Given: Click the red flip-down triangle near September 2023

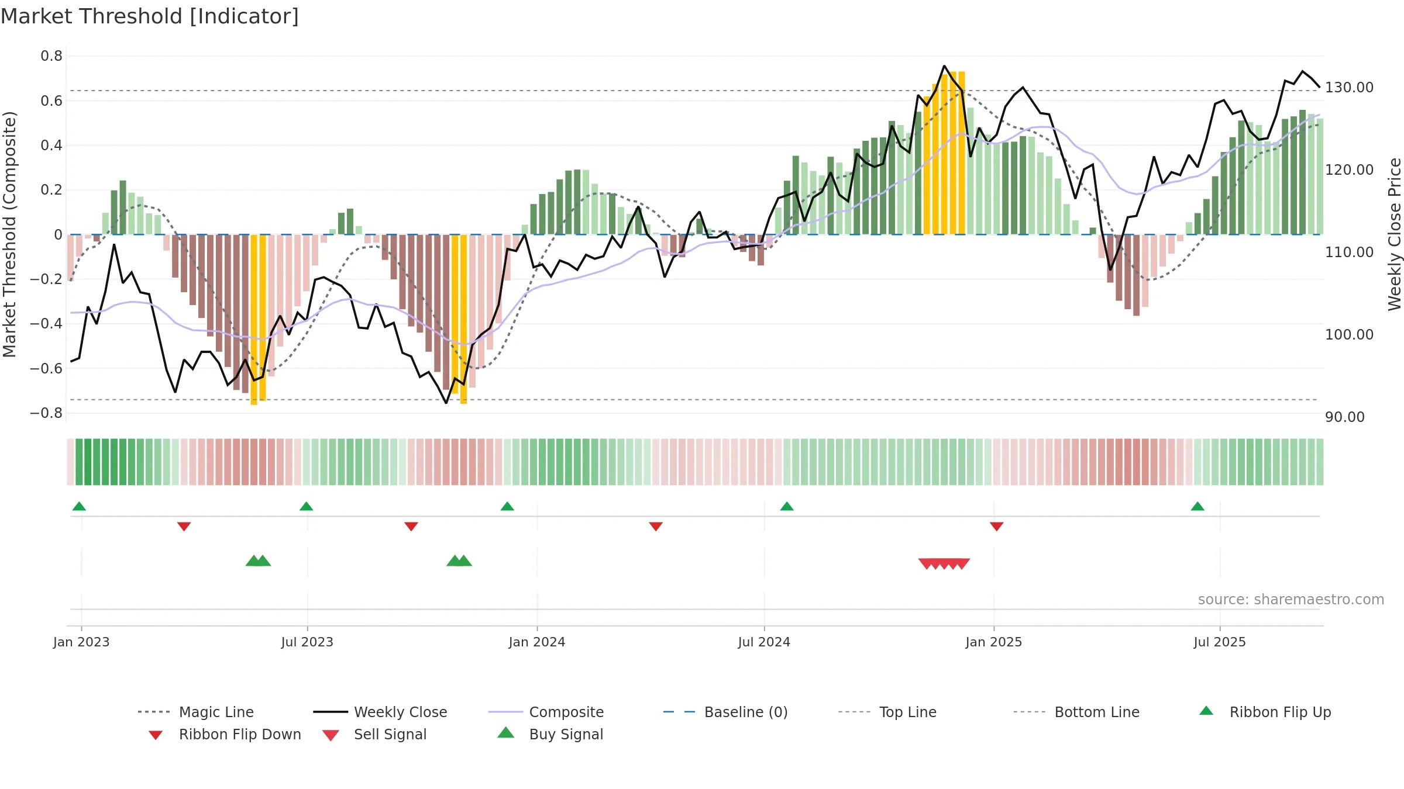Looking at the screenshot, I should (x=411, y=527).
